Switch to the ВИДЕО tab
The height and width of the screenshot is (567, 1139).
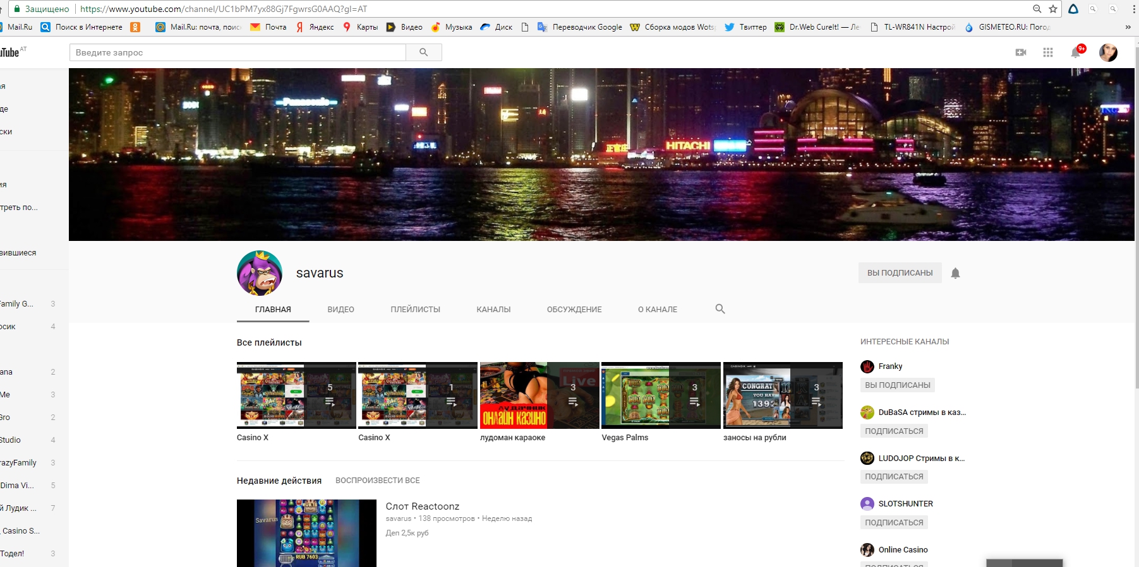tap(340, 310)
